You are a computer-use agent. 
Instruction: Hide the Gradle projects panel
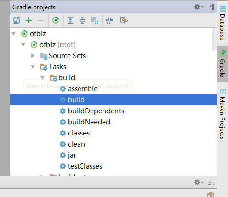(211, 7)
